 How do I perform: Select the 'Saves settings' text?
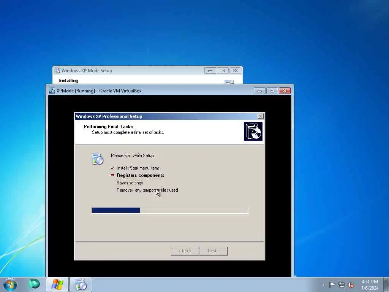pos(130,183)
